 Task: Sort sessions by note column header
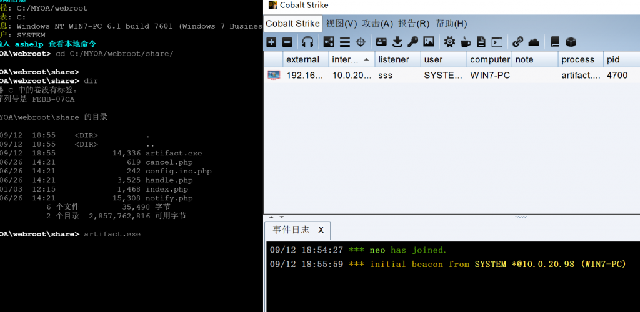(x=536, y=59)
